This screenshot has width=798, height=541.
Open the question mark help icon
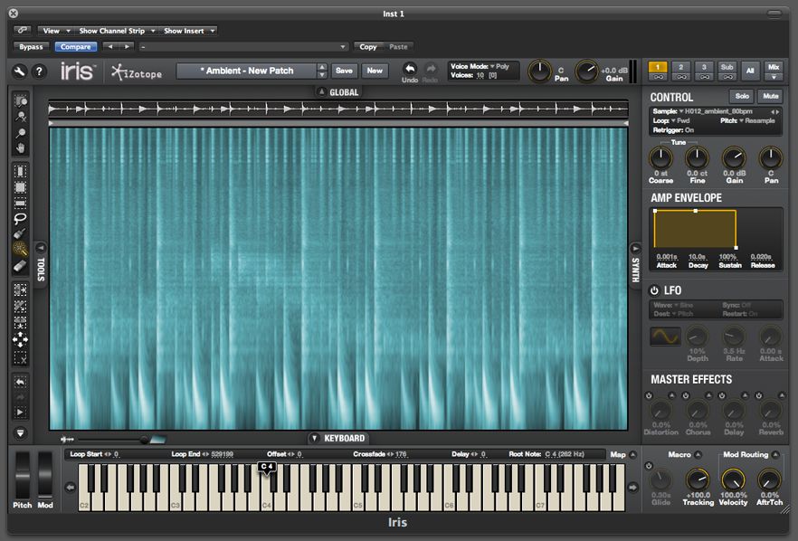[39, 71]
